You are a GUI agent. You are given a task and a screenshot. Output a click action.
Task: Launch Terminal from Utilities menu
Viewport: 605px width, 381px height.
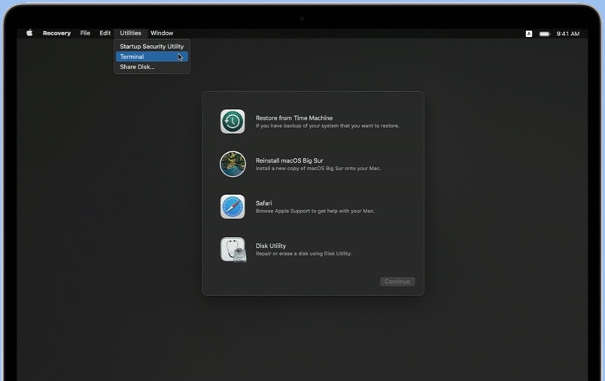152,56
